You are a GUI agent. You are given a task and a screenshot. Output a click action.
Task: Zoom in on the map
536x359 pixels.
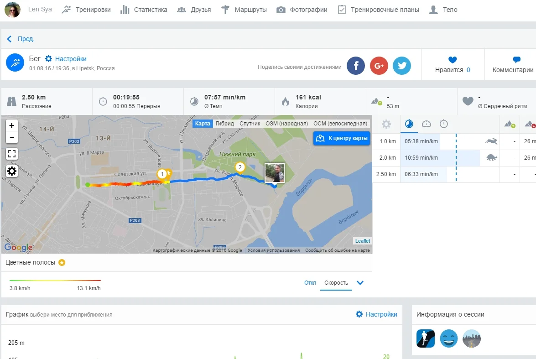(11, 125)
